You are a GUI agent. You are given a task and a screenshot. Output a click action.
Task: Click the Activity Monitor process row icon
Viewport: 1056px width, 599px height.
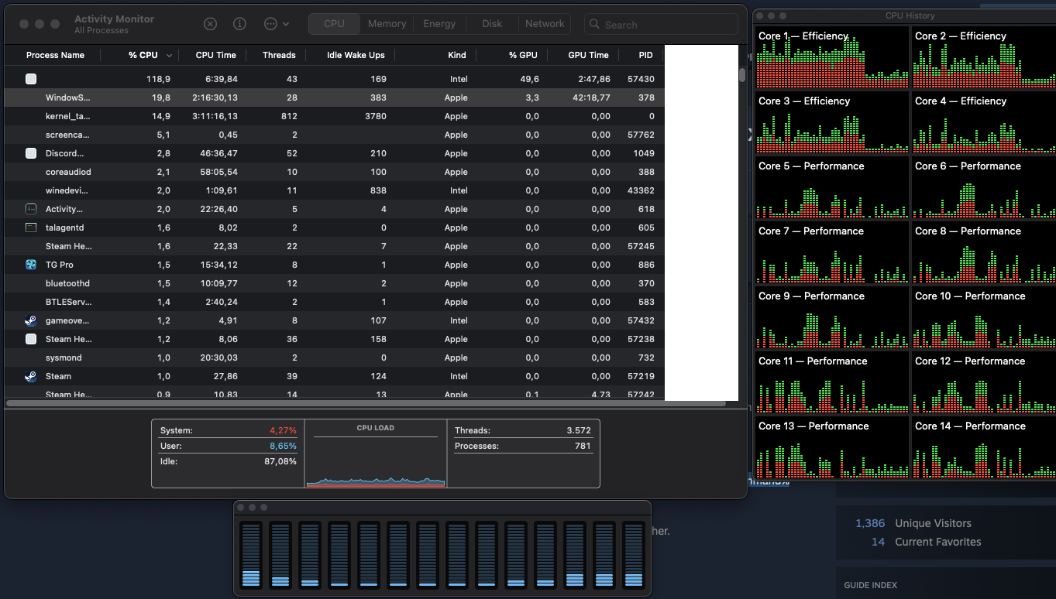click(x=31, y=209)
